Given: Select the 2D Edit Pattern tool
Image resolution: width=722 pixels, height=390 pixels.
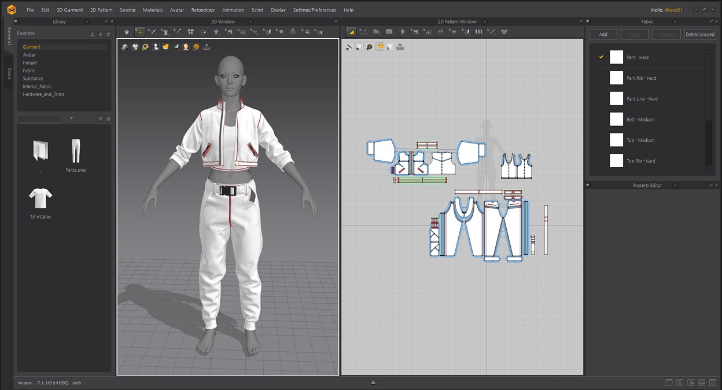Looking at the screenshot, I should (351, 32).
